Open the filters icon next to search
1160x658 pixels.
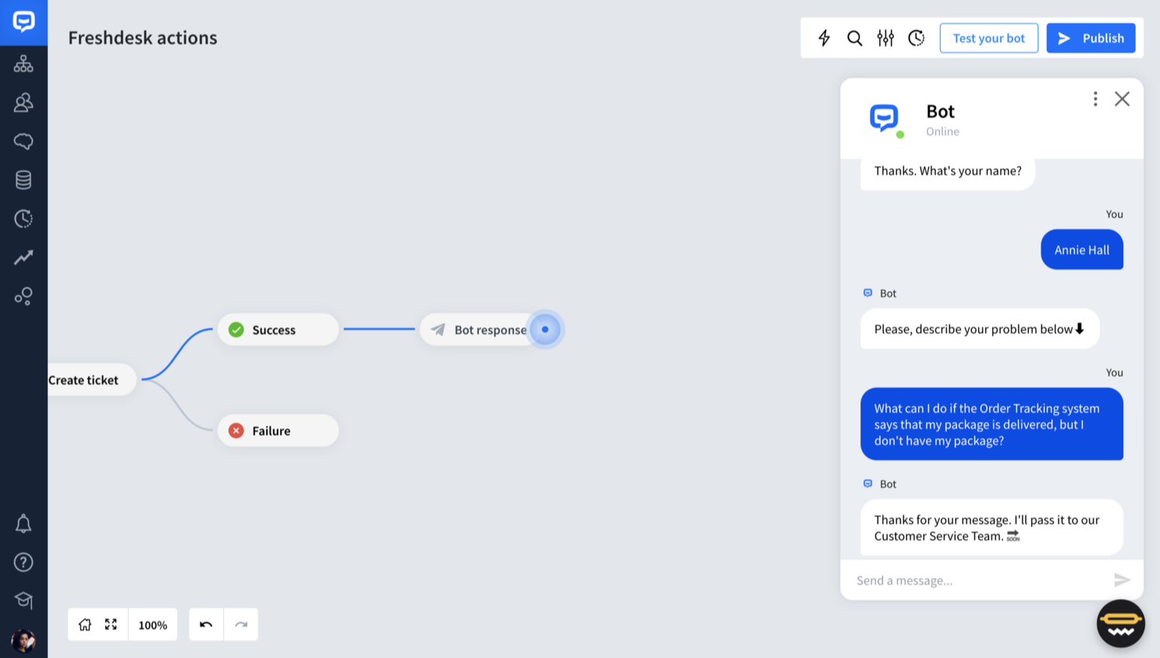(885, 37)
